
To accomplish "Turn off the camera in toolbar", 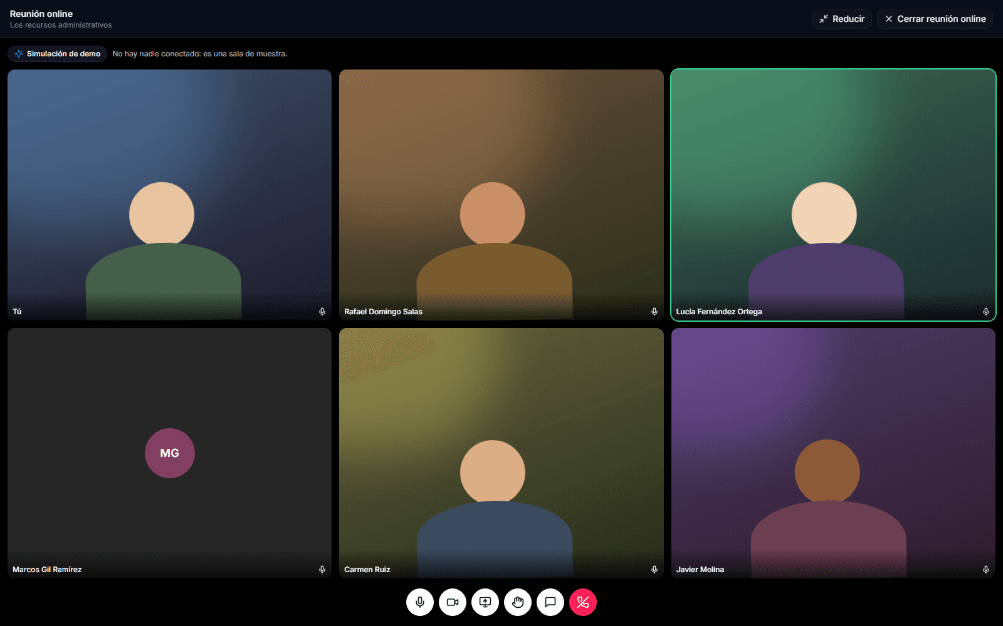I will pos(453,602).
